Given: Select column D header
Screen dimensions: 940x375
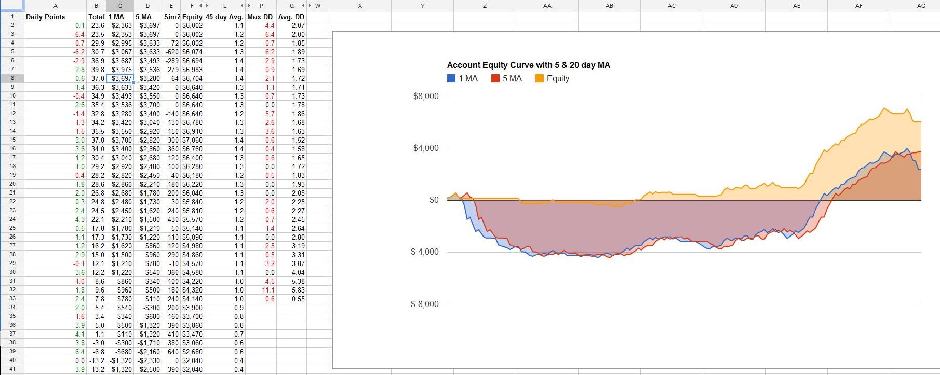Looking at the screenshot, I should [x=148, y=6].
